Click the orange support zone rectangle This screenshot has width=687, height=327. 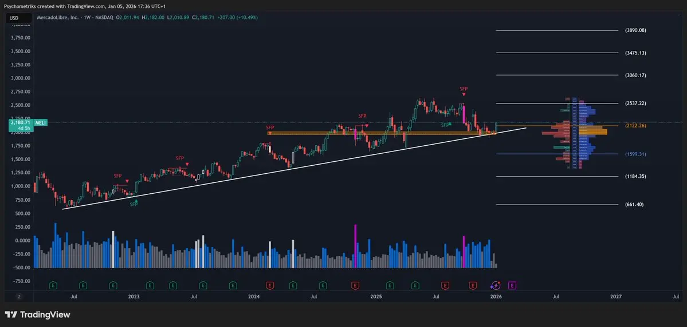pyautogui.click(x=381, y=133)
